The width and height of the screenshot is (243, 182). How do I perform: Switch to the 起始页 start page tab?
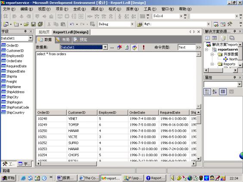click(x=44, y=32)
